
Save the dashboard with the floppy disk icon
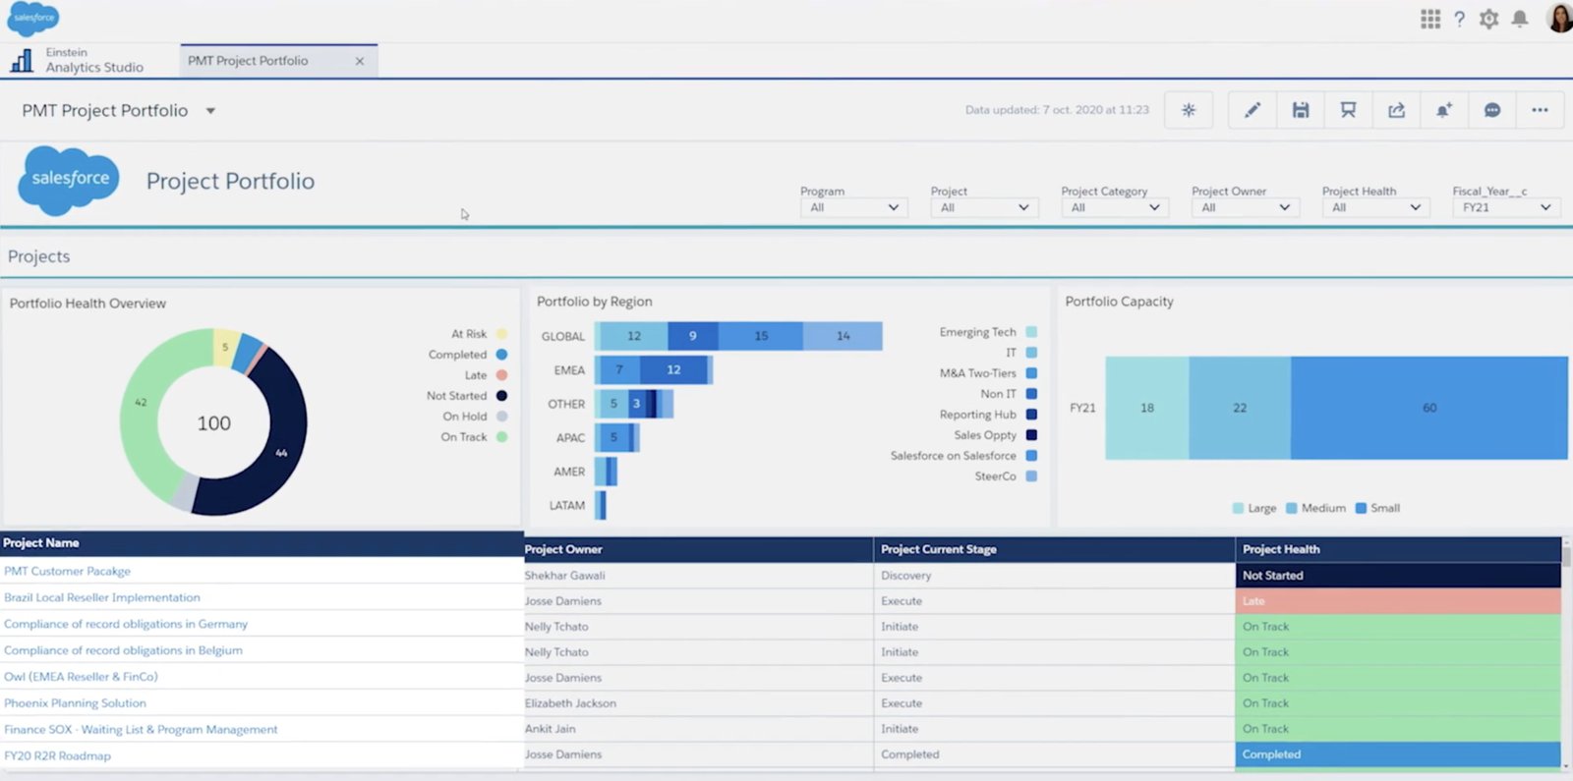[x=1300, y=110]
